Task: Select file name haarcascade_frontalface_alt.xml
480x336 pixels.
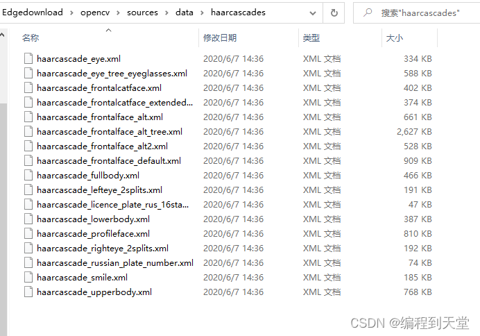Action: pos(100,117)
